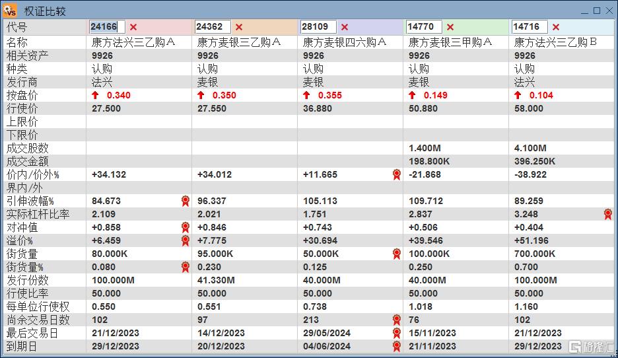Viewport: 618px width, 358px height.
Task: Click delta value +0.846
Action: pyautogui.click(x=212, y=227)
